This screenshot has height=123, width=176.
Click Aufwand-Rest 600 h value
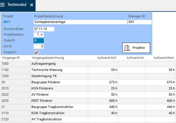click(160, 101)
